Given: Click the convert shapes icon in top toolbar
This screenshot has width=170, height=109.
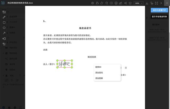Looking at the screenshot, I should pos(97,3).
